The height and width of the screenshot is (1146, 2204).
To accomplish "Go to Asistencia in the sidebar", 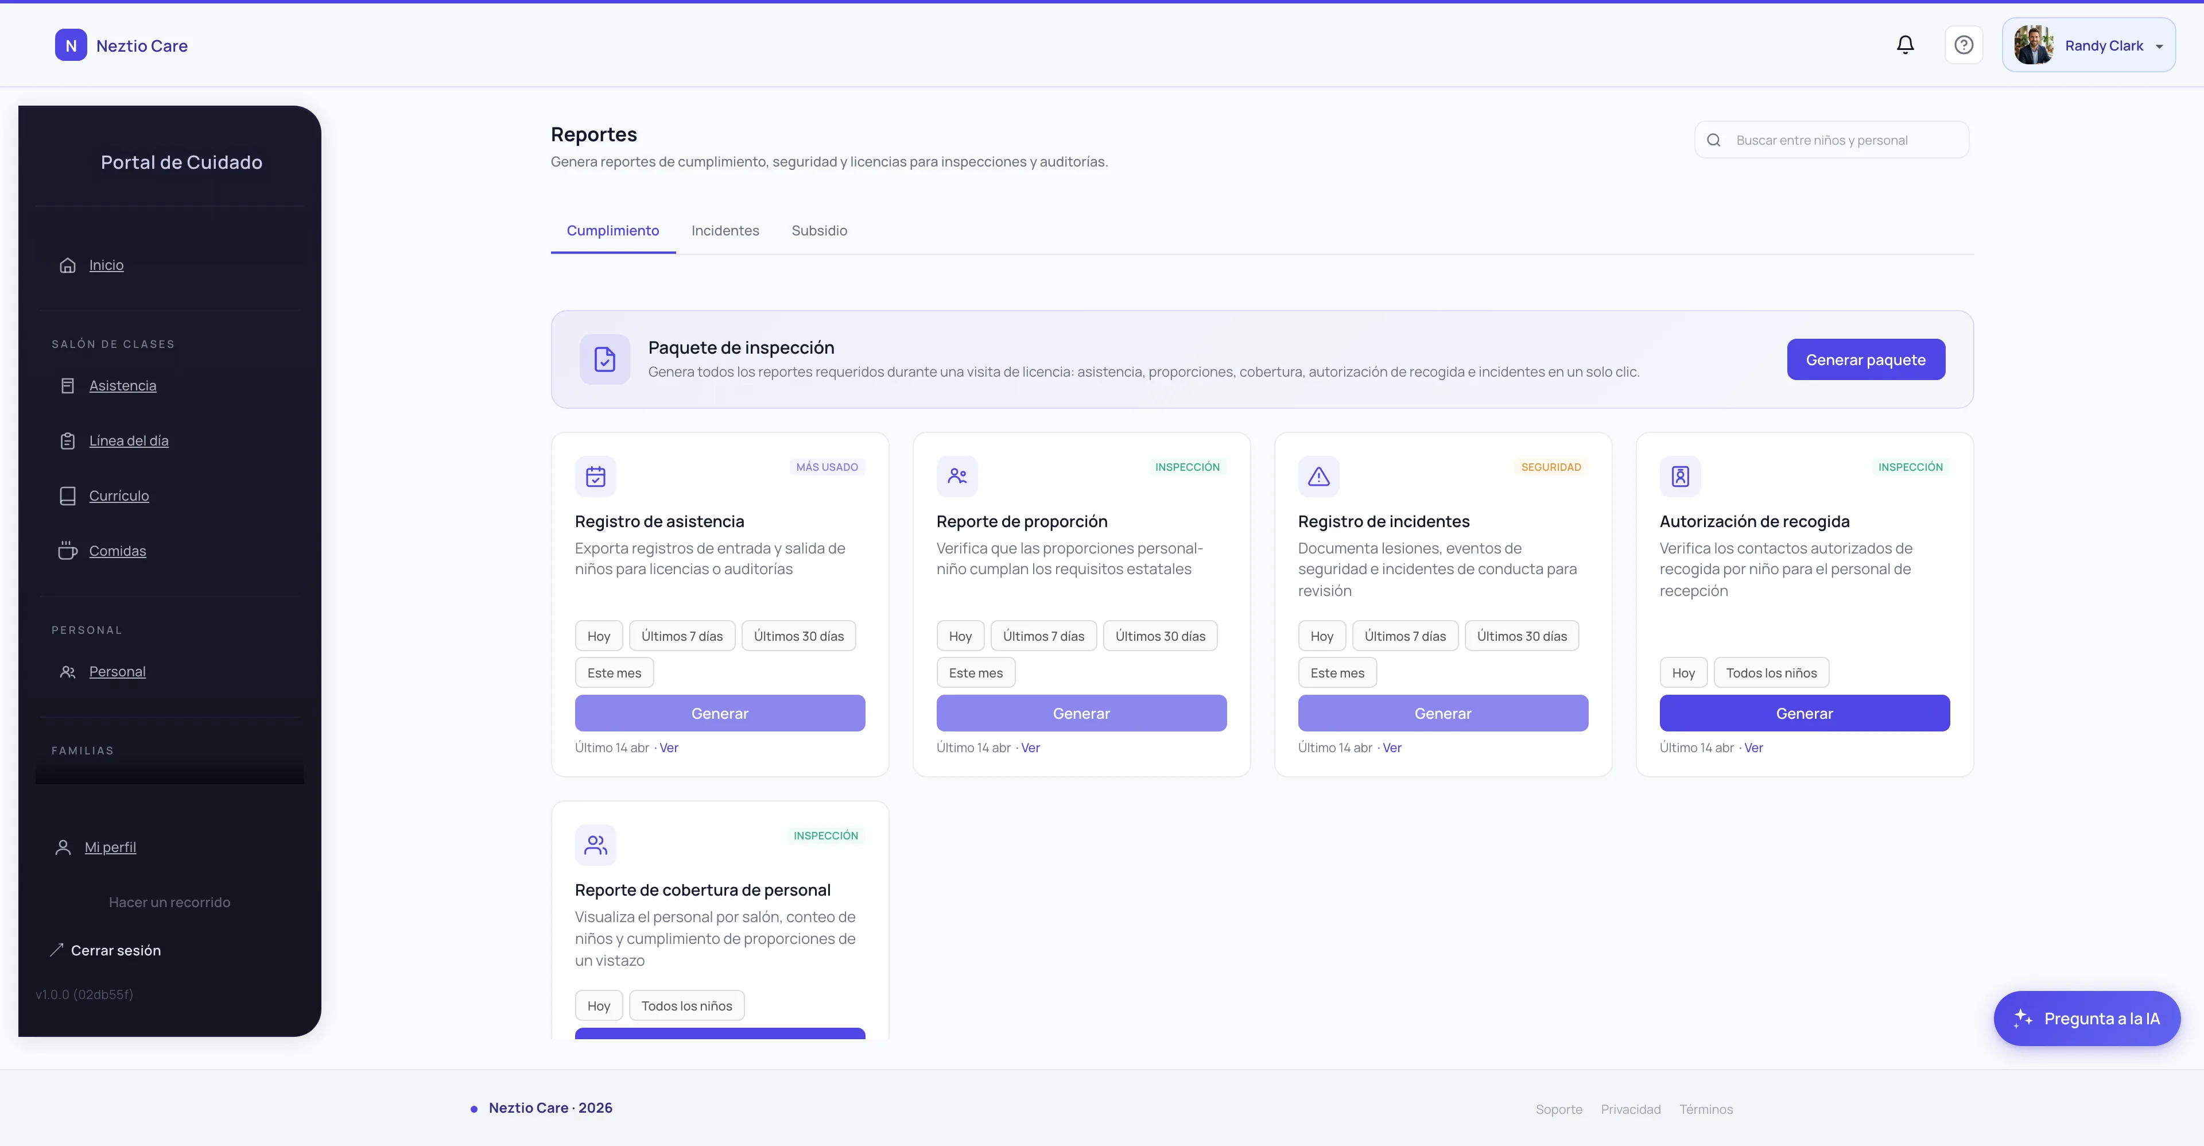I will click(122, 386).
